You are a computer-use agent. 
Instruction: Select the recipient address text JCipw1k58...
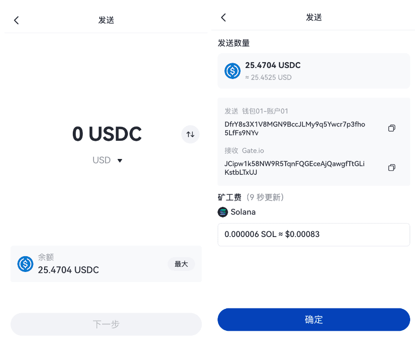coord(295,168)
